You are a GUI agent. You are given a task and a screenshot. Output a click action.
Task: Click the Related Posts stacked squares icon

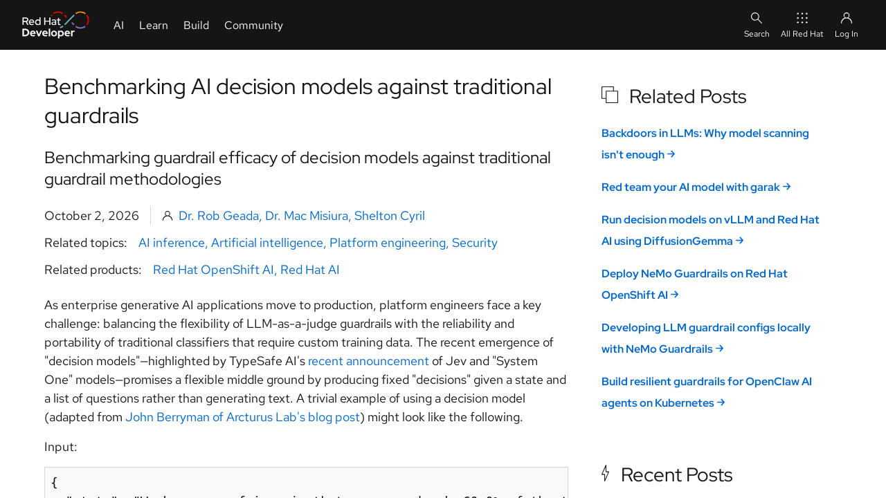610,95
